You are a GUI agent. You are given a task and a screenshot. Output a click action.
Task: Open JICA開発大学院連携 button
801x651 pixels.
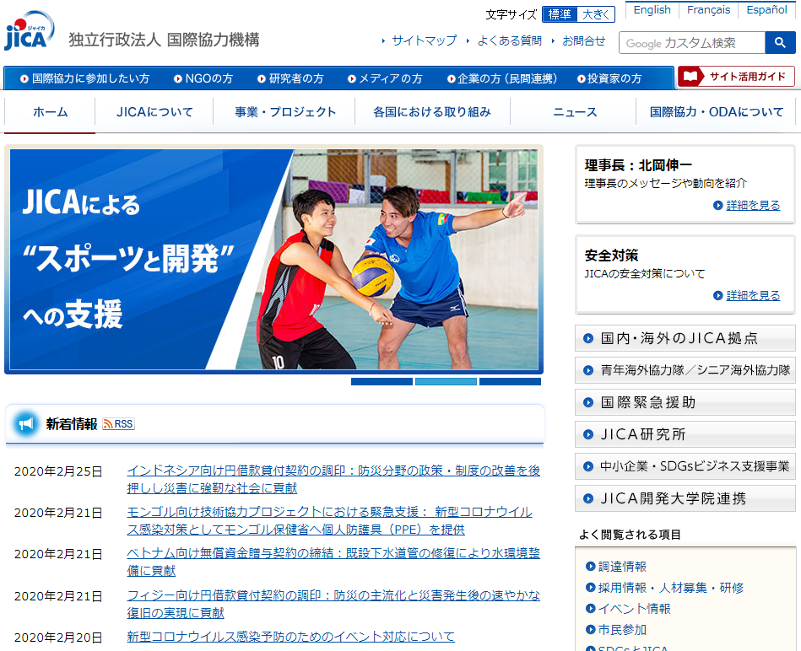[x=685, y=498]
